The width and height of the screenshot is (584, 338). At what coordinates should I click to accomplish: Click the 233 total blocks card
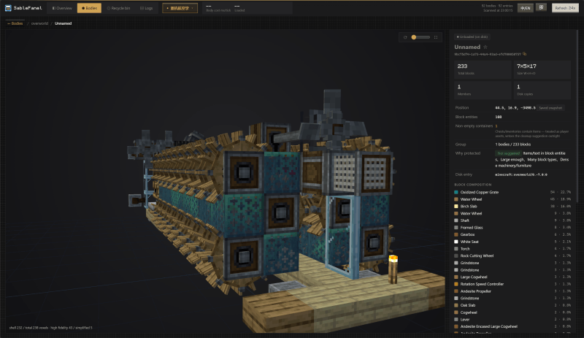click(x=483, y=69)
